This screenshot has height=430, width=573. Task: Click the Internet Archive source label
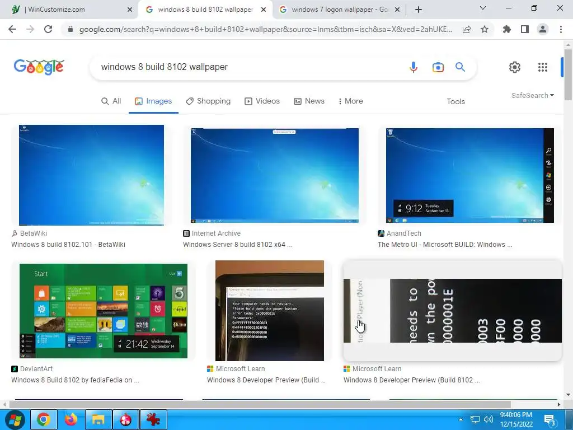(x=212, y=233)
